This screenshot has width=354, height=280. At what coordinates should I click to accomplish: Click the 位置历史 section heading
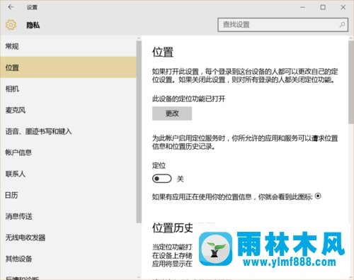click(x=173, y=228)
